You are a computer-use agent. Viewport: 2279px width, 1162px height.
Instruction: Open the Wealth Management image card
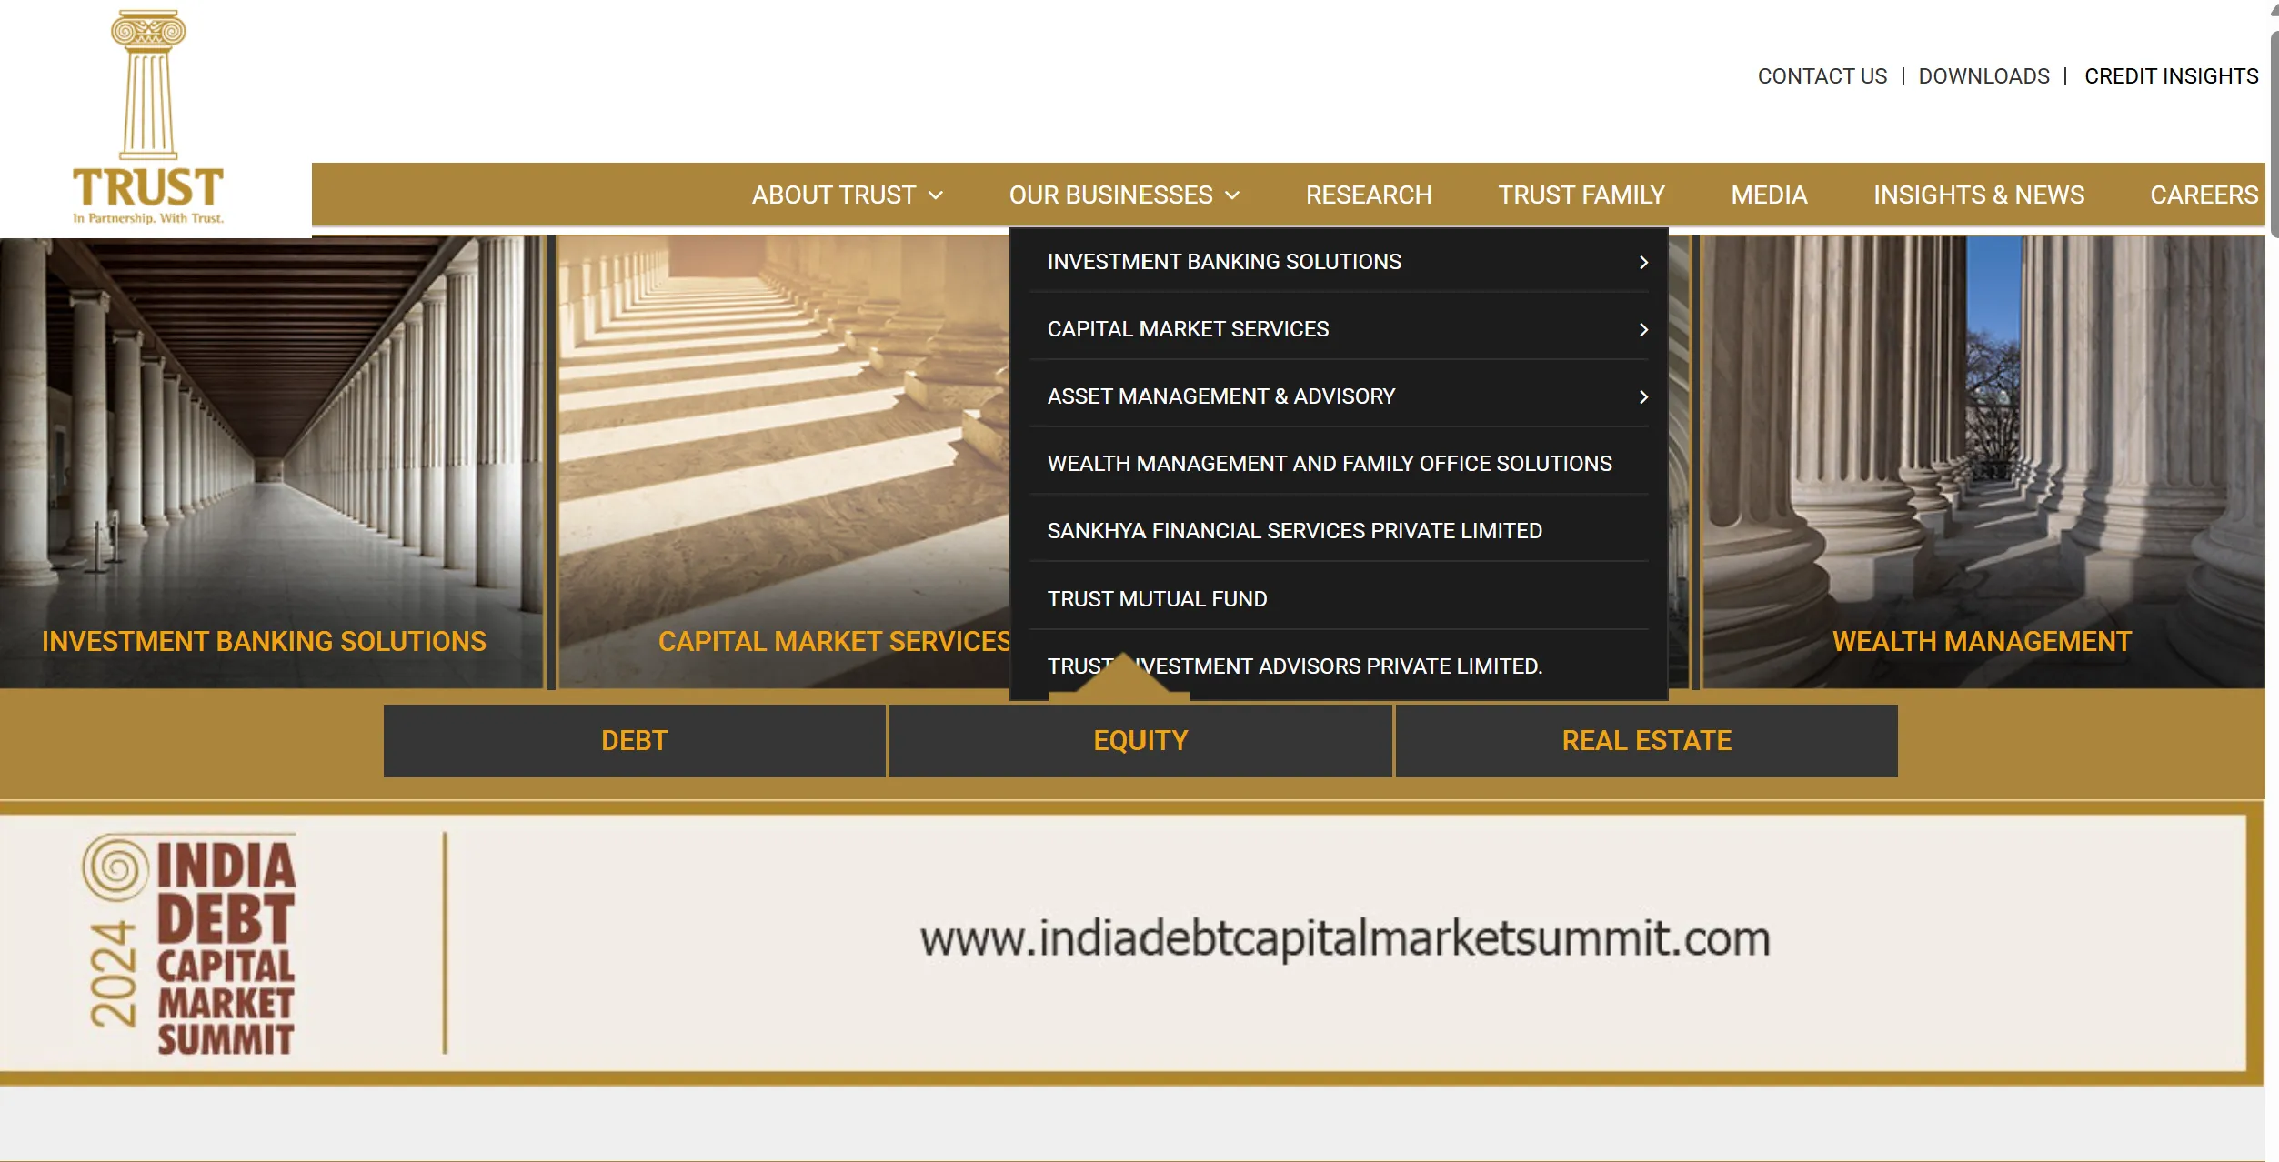point(1983,462)
